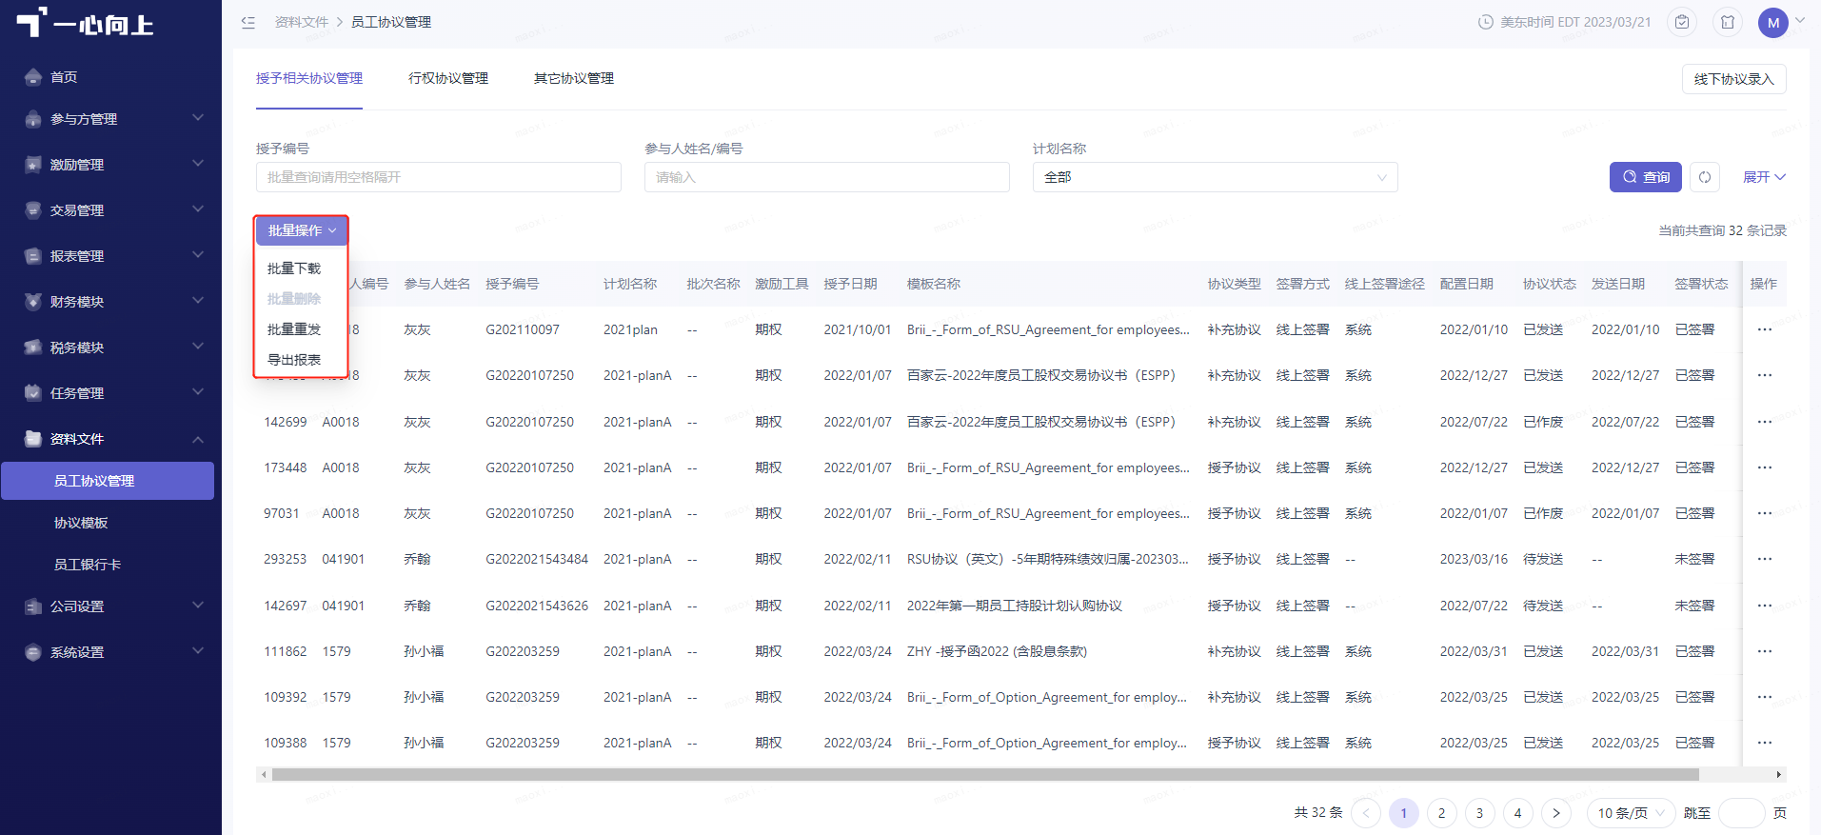Switch to 授予相关协议管理 tab
Viewport: 1821px width, 835px height.
pos(309,78)
